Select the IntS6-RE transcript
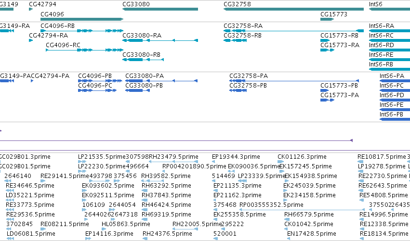Screen dimensions: 410x241 (x=389, y=60)
